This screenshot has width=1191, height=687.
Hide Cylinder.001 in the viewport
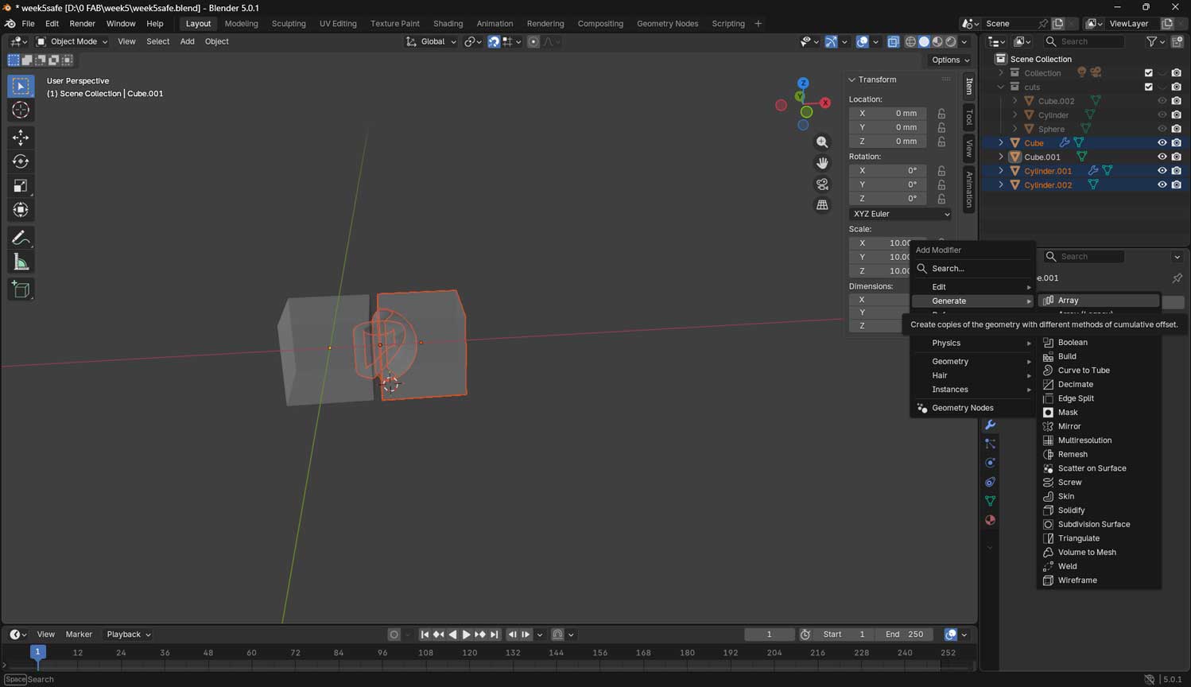click(1162, 171)
